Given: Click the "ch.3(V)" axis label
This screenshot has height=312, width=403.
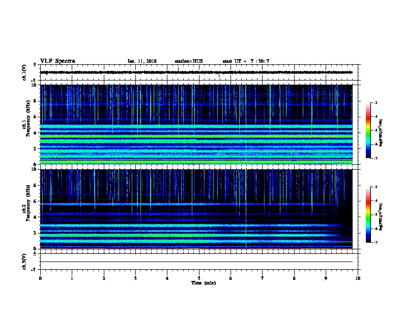Looking at the screenshot, I should click(x=24, y=262).
